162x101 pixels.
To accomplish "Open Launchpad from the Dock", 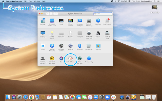I will point(20,97).
